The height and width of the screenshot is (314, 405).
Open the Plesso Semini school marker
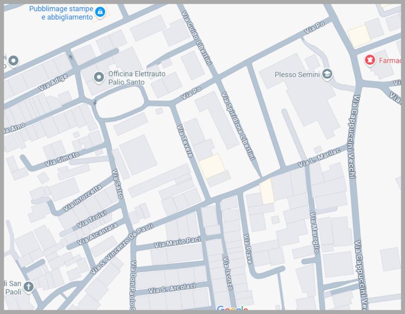[327, 74]
